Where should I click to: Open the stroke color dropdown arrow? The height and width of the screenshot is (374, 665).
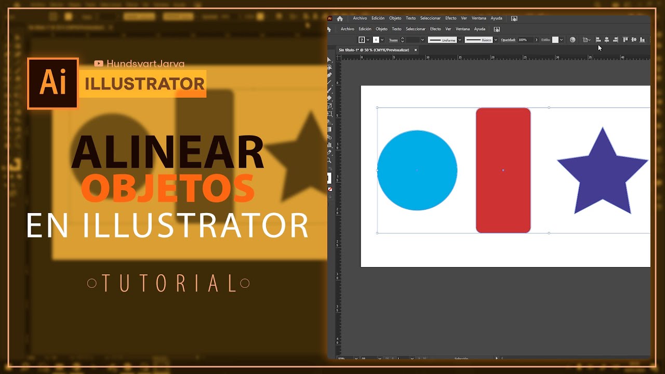tap(382, 39)
